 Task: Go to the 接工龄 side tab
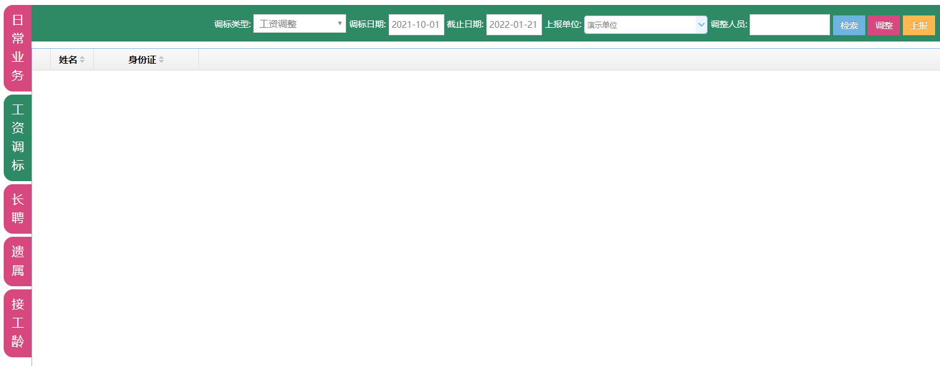tap(17, 323)
